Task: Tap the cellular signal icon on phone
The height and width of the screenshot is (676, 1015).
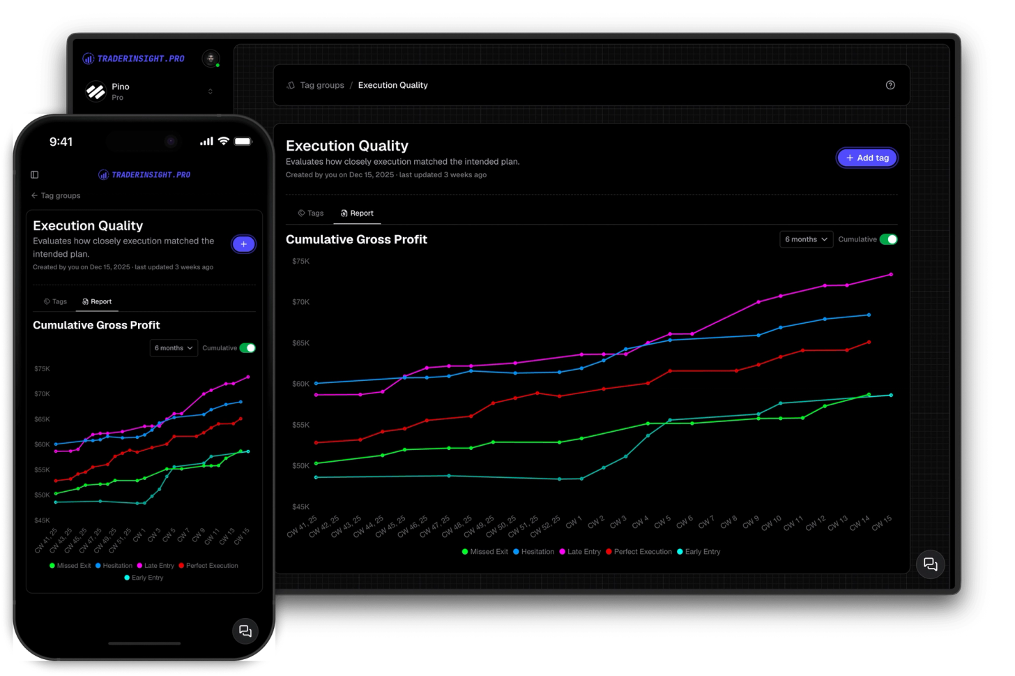Action: point(206,141)
